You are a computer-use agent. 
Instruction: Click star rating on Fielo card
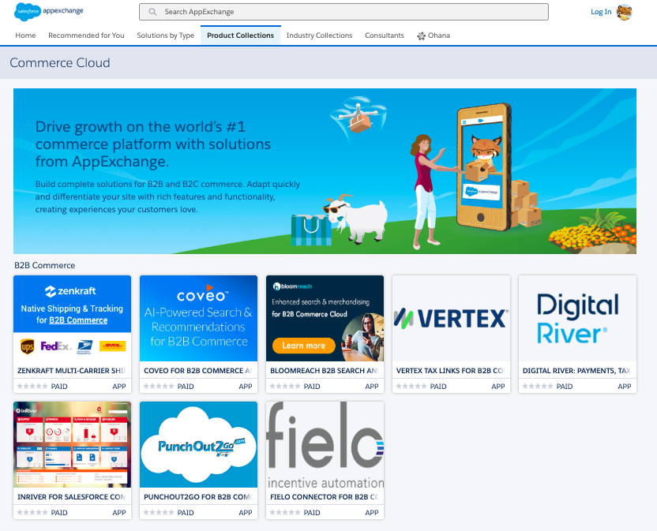pos(285,512)
